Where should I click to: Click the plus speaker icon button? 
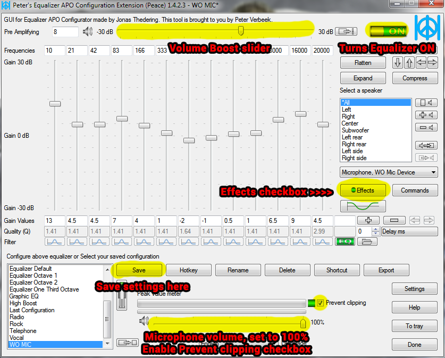tap(426, 115)
